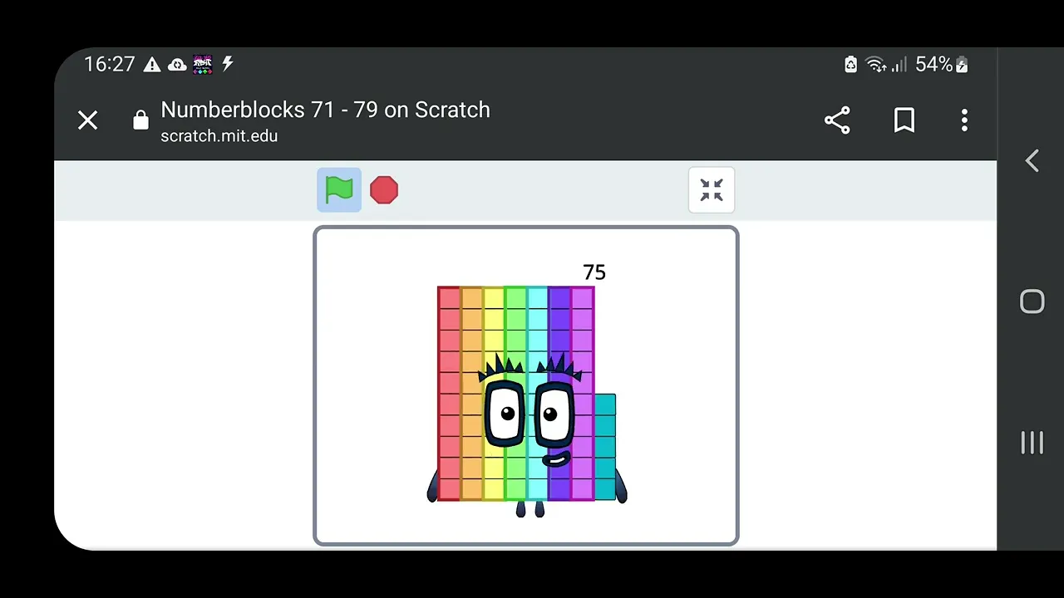Image resolution: width=1064 pixels, height=598 pixels.
Task: Tap the page title Numberblocks 71 - 79 on Scratch
Action: pos(325,110)
